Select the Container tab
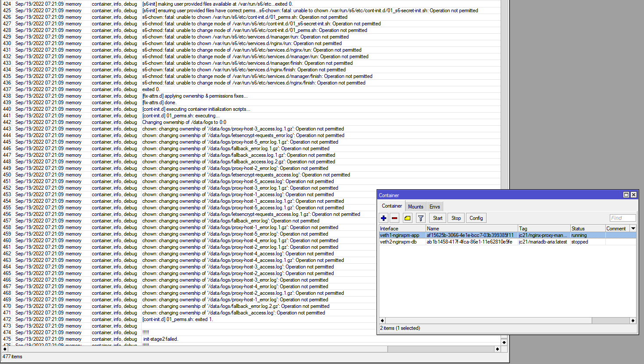Image resolution: width=644 pixels, height=364 pixels. tap(392, 206)
